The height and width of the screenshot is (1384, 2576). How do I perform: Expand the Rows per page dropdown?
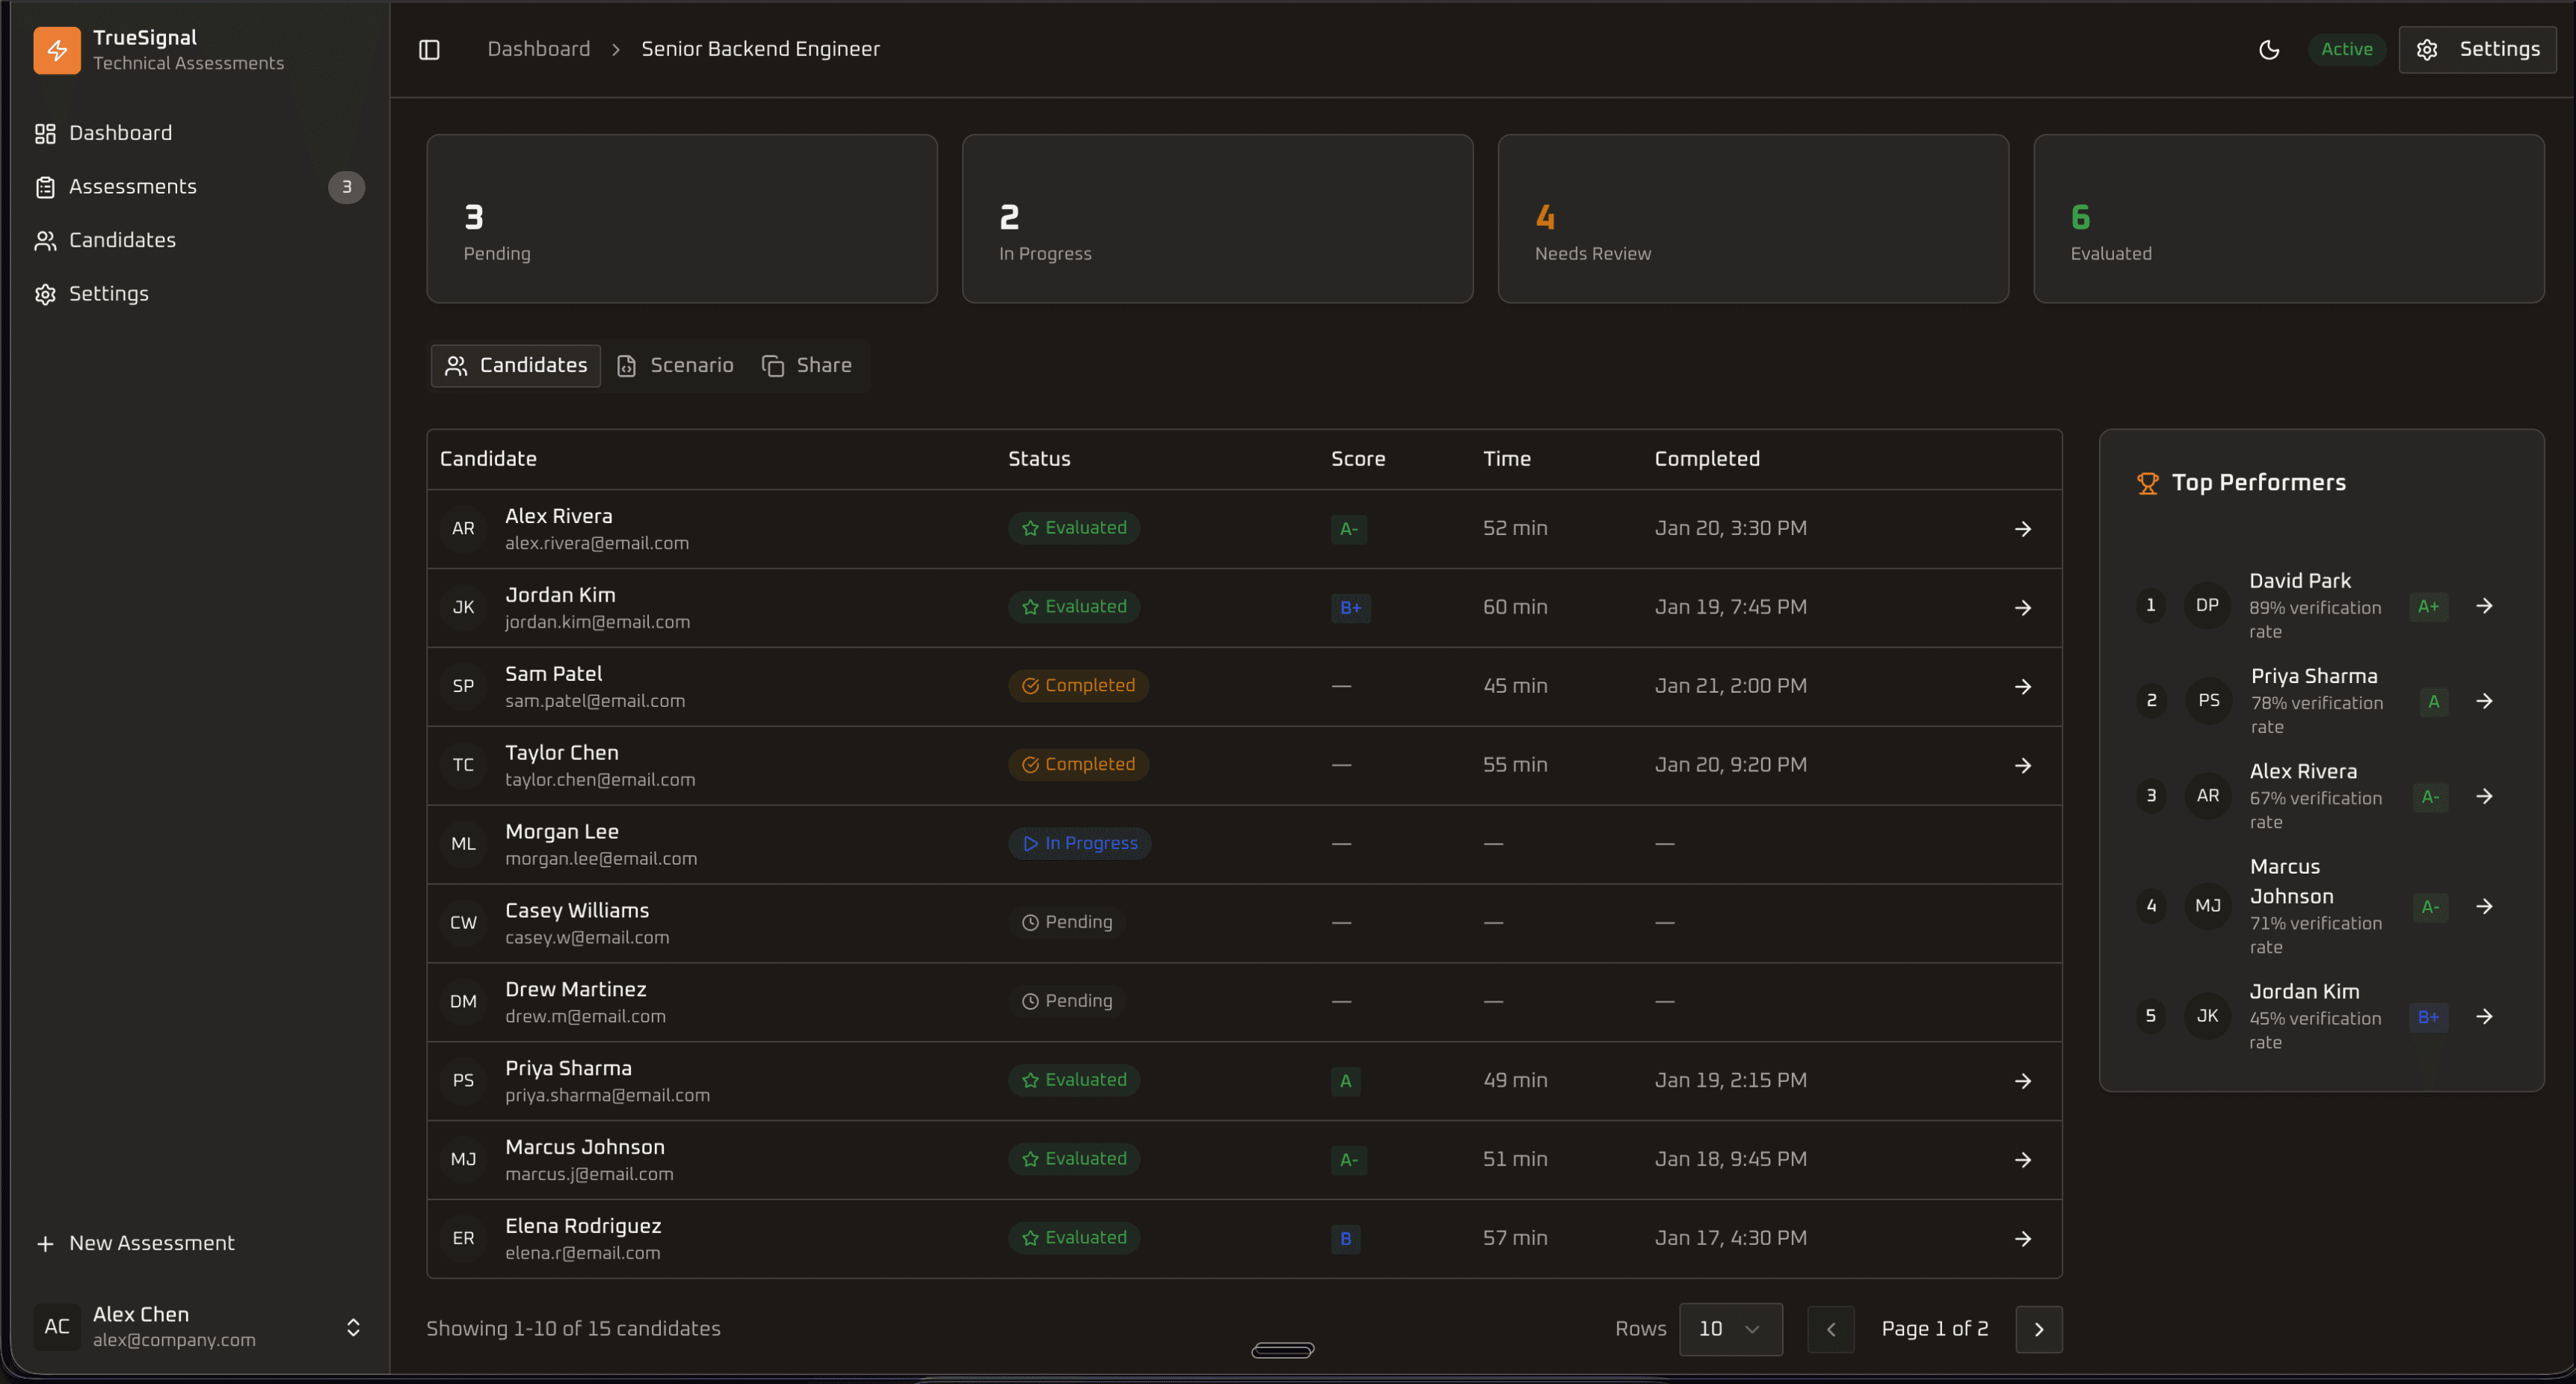coord(1730,1329)
